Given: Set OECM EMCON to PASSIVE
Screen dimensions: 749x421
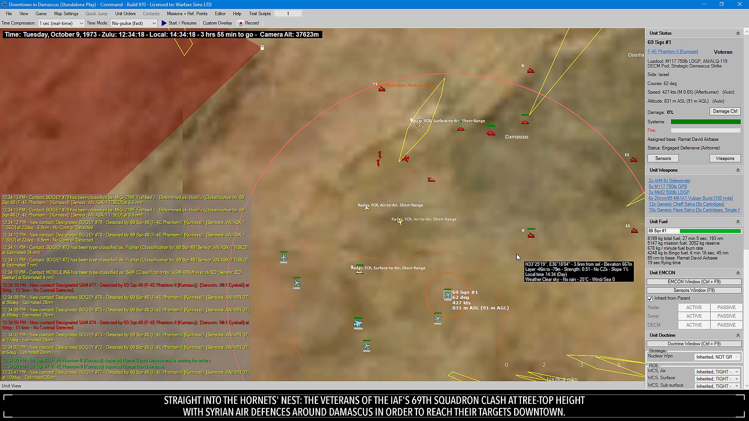Looking at the screenshot, I should pos(726,325).
